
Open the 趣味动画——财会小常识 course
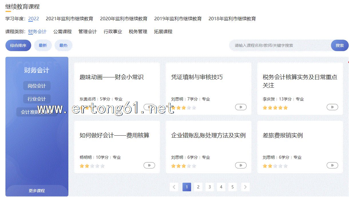112,77
